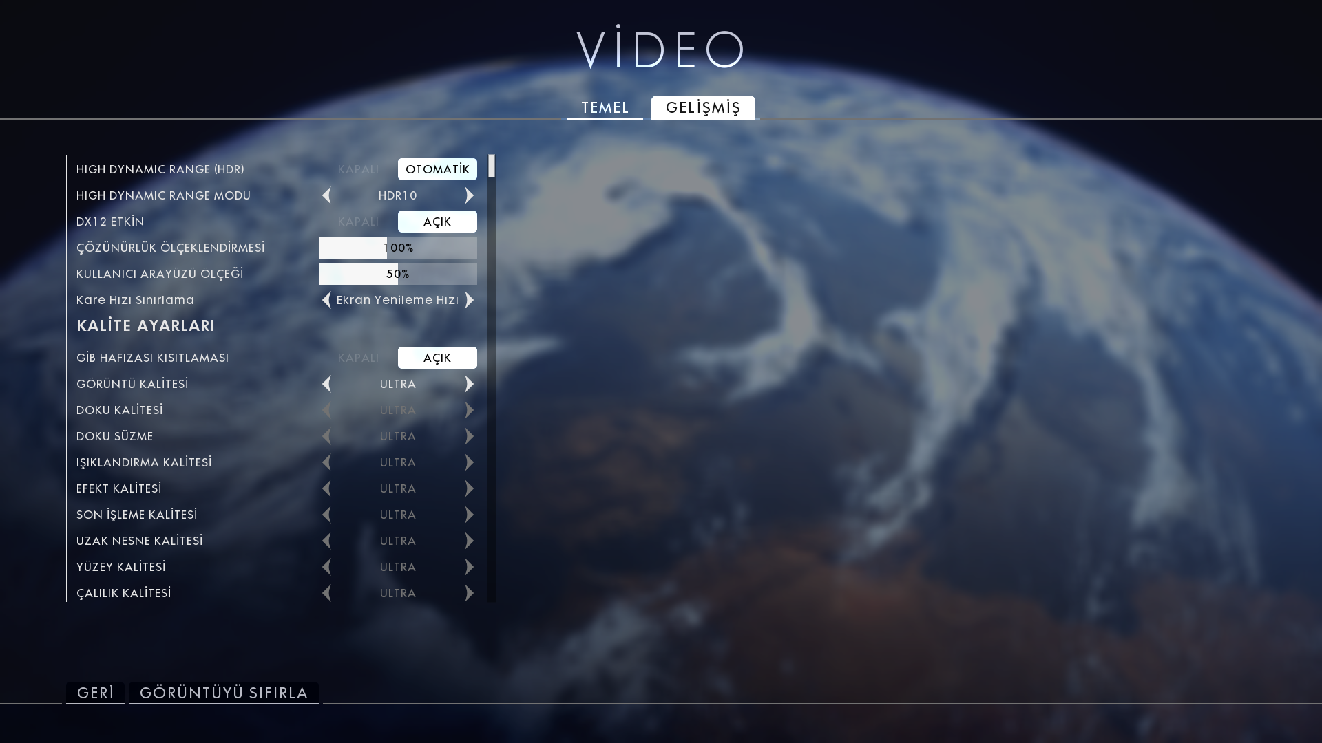The image size is (1322, 743).
Task: Turn off GİB Hafızası Kısıtlaması
Action: (x=358, y=358)
